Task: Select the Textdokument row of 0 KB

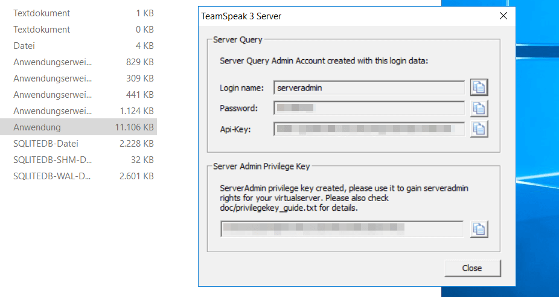Action: coord(78,30)
